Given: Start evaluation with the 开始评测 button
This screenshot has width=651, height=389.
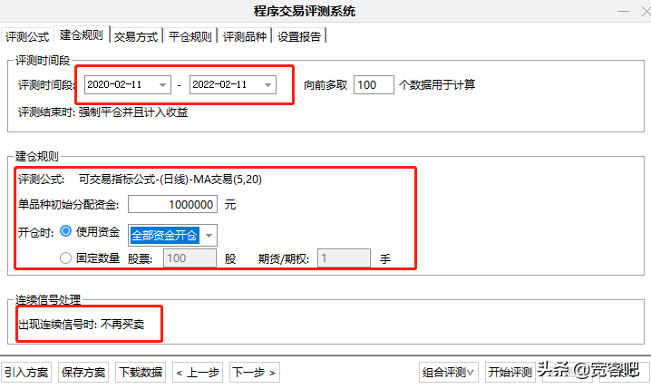Looking at the screenshot, I should point(510,372).
